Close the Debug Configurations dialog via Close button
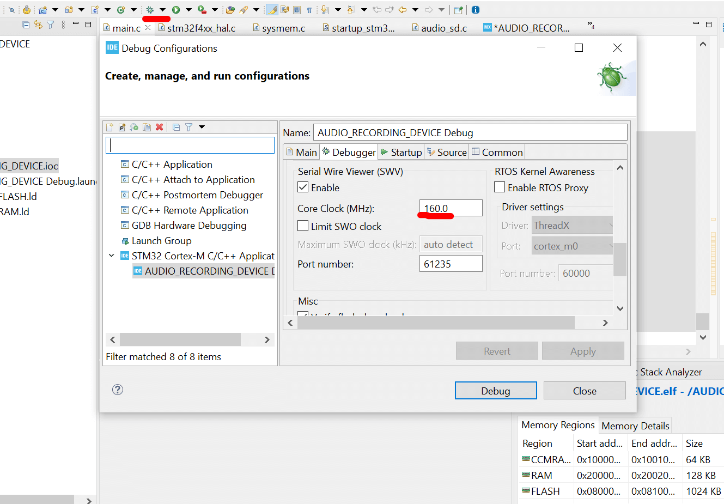 point(584,391)
